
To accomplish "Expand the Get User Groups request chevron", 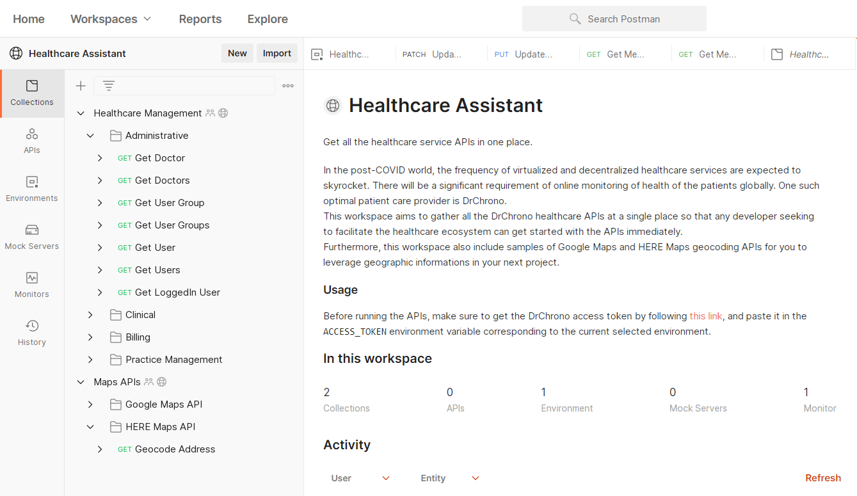I will [100, 225].
